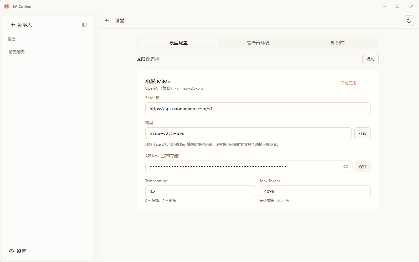Click the 当前使用 status label
The width and height of the screenshot is (419, 262).
point(348,83)
